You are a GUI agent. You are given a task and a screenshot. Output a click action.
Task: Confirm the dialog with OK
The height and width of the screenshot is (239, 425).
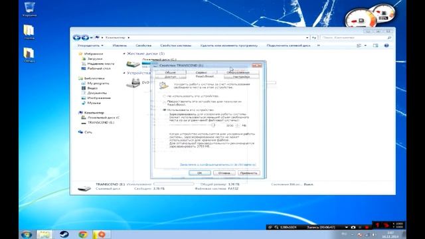[200, 173]
